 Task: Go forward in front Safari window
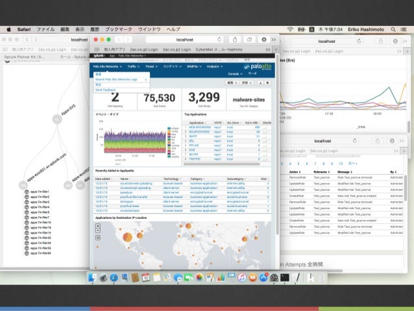tap(128, 40)
